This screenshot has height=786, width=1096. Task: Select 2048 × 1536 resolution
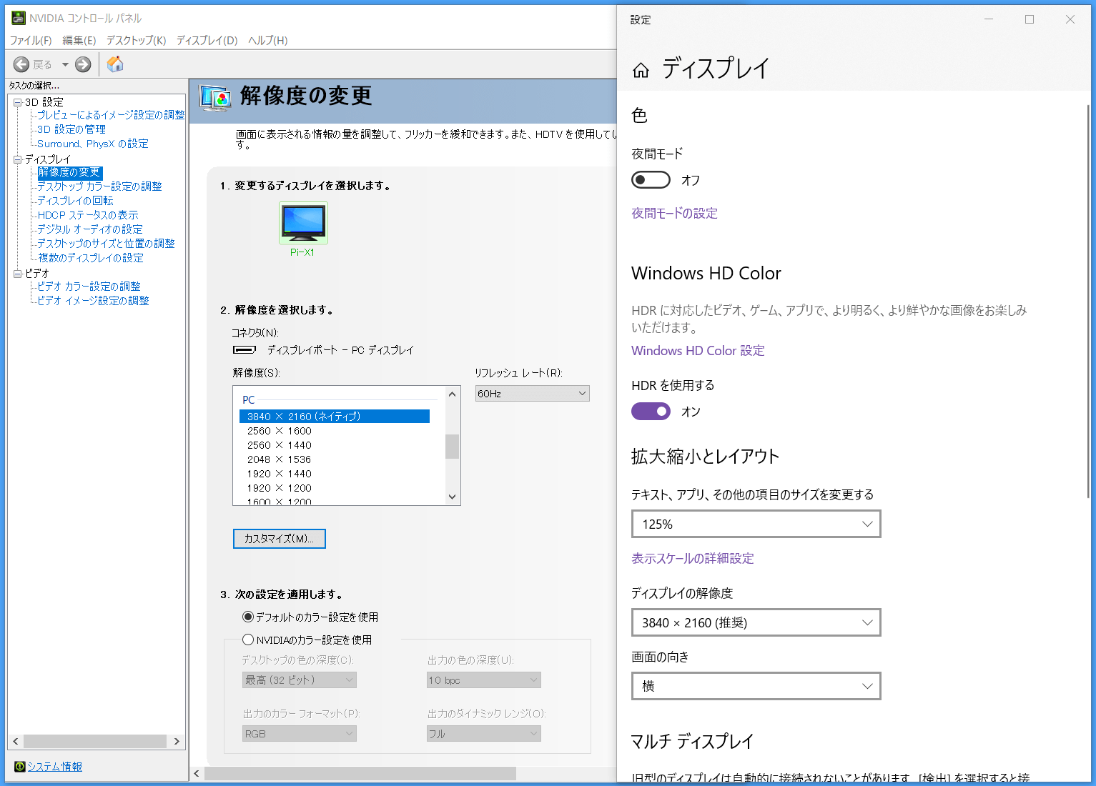point(280,459)
